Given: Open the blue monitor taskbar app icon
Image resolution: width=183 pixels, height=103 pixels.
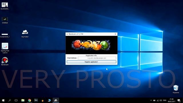Looking at the screenshot, I should tap(49, 100).
